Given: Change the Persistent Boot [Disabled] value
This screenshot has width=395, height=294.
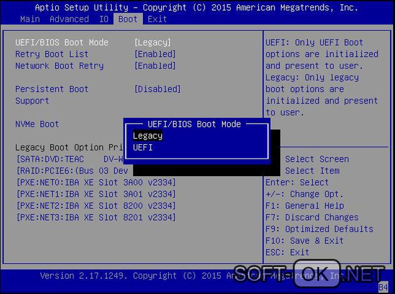Looking at the screenshot, I should point(157,89).
